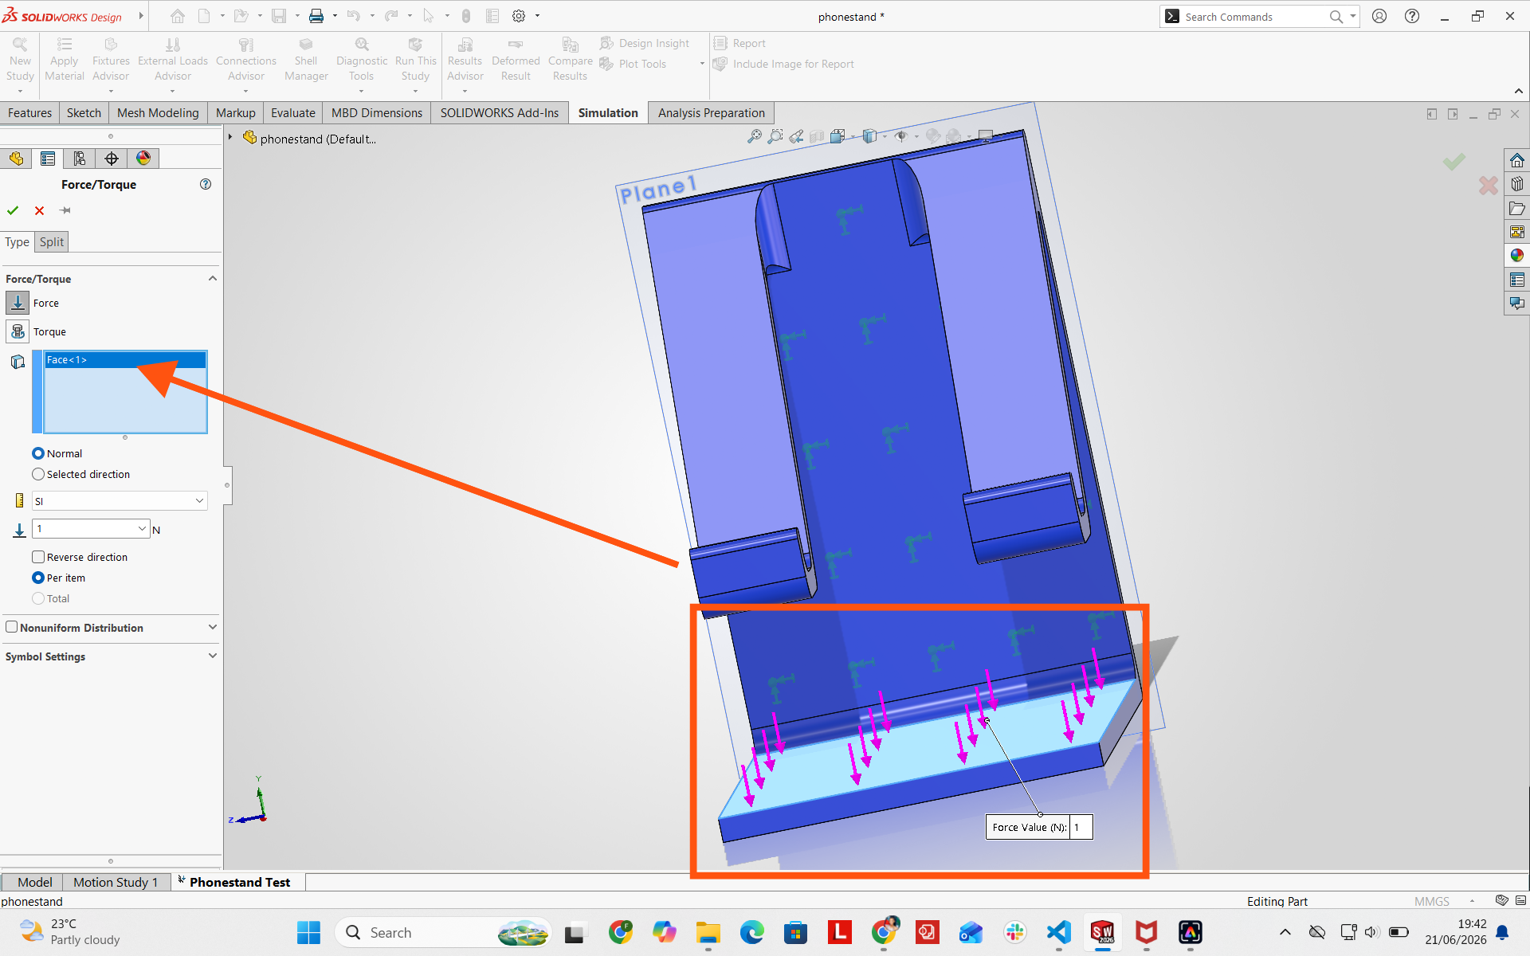The height and width of the screenshot is (956, 1530).
Task: Open the ConfigurationManager tab icon
Action: coord(80,159)
